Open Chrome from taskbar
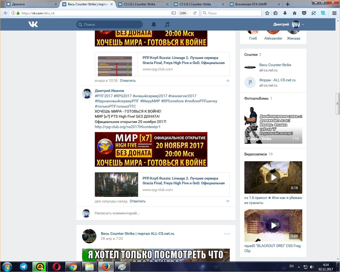The height and width of the screenshot is (272, 340). pyautogui.click(x=73, y=267)
